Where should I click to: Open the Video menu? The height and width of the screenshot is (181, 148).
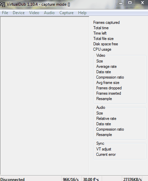34,13
